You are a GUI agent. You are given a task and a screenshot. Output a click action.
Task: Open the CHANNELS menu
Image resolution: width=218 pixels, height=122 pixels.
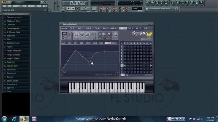tap(17, 6)
